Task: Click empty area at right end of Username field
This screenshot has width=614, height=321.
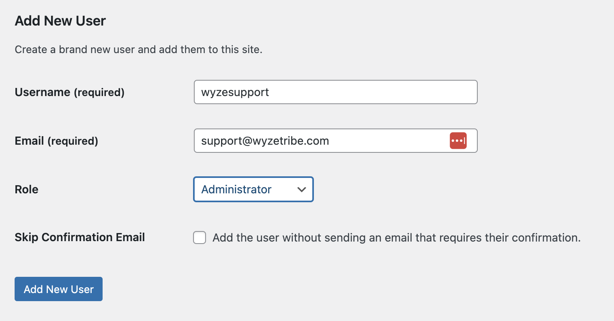Action: tap(446, 92)
